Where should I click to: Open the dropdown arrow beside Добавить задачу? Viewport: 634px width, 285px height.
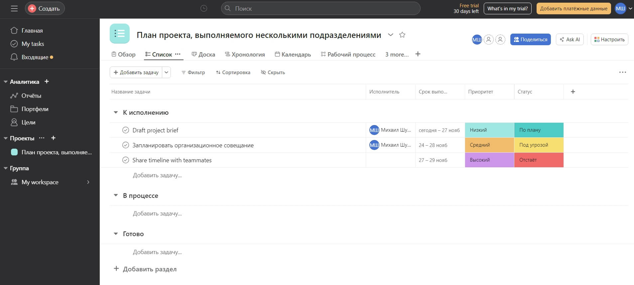pos(167,72)
